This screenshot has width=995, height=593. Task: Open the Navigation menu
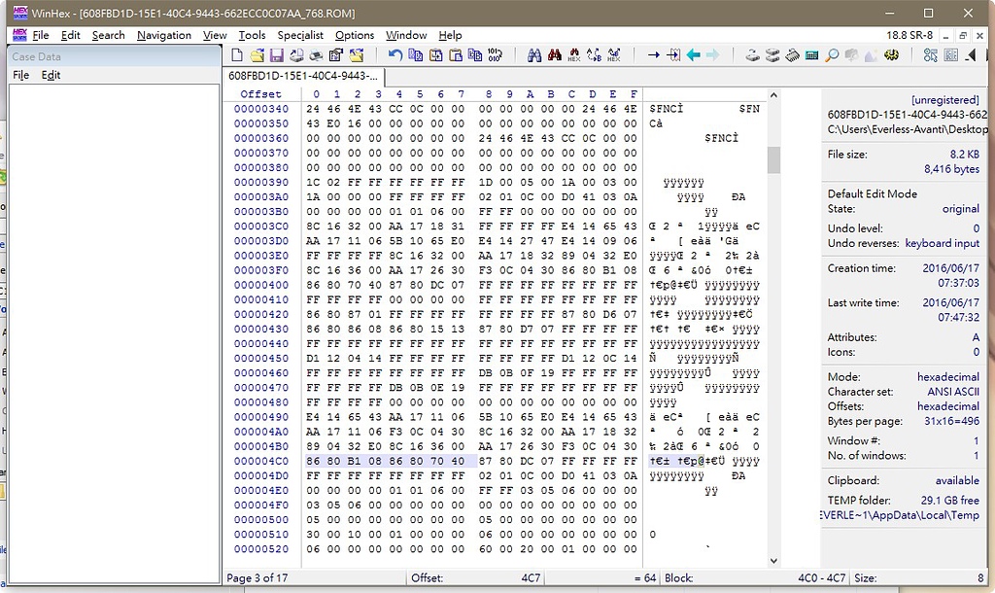[x=163, y=36]
